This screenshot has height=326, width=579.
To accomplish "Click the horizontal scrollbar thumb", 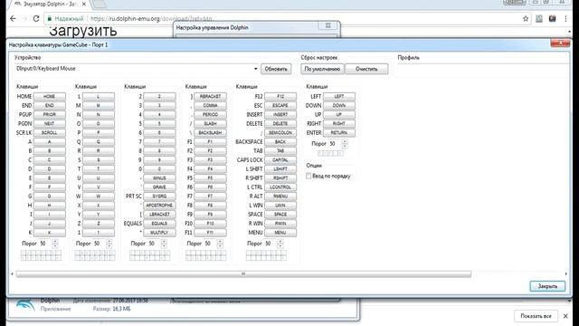I will [243, 273].
